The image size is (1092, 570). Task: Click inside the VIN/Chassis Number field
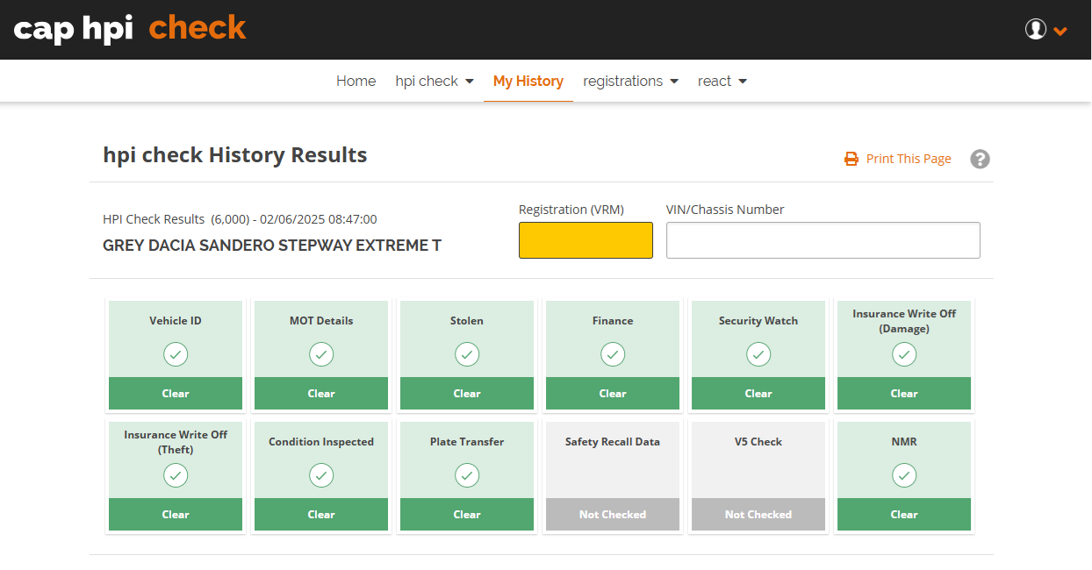click(823, 239)
